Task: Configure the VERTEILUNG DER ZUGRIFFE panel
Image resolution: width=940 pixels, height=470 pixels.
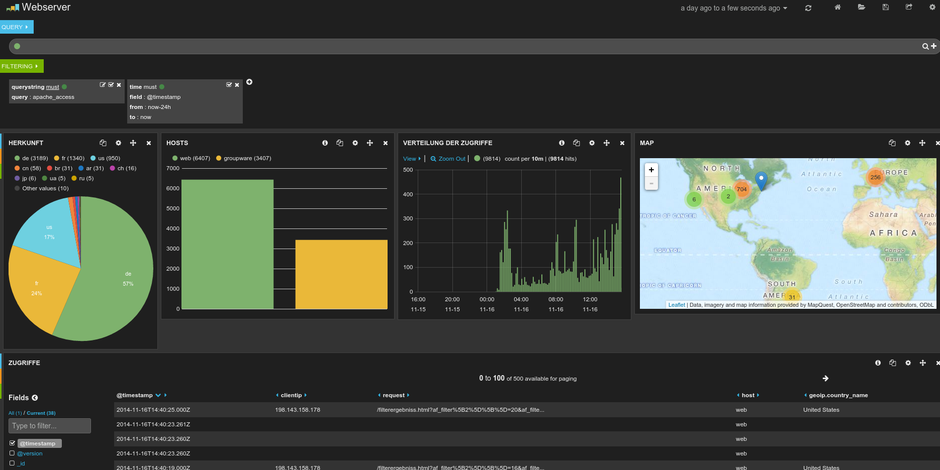Action: 592,143
